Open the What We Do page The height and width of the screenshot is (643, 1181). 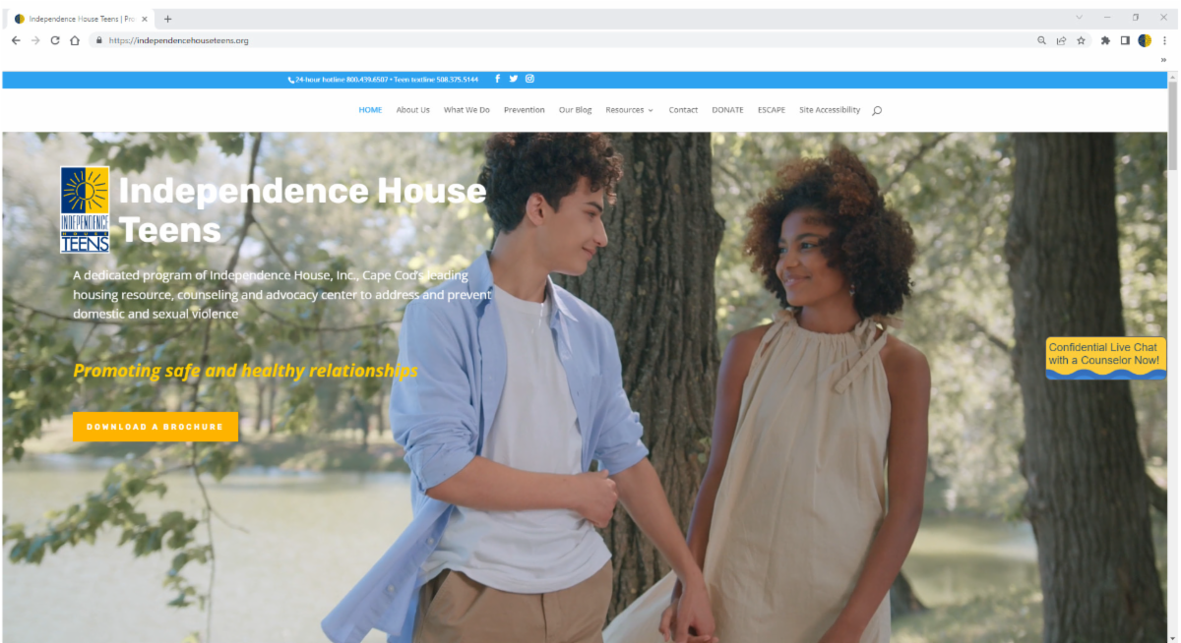[466, 110]
